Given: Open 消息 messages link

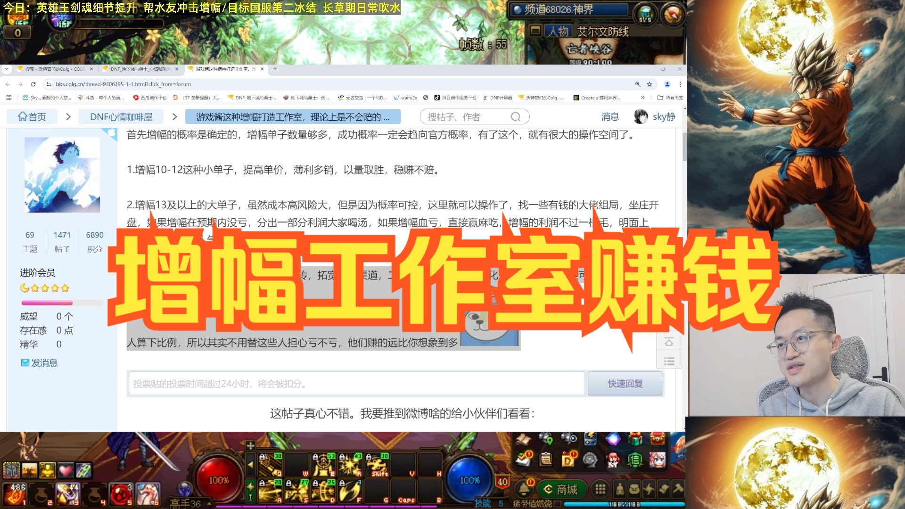Looking at the screenshot, I should [610, 117].
